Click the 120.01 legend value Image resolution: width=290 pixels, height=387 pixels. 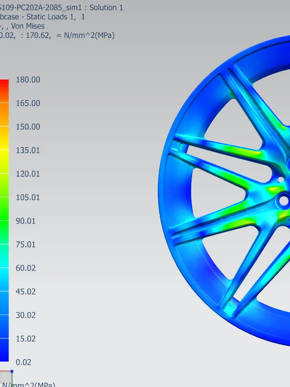[28, 174]
